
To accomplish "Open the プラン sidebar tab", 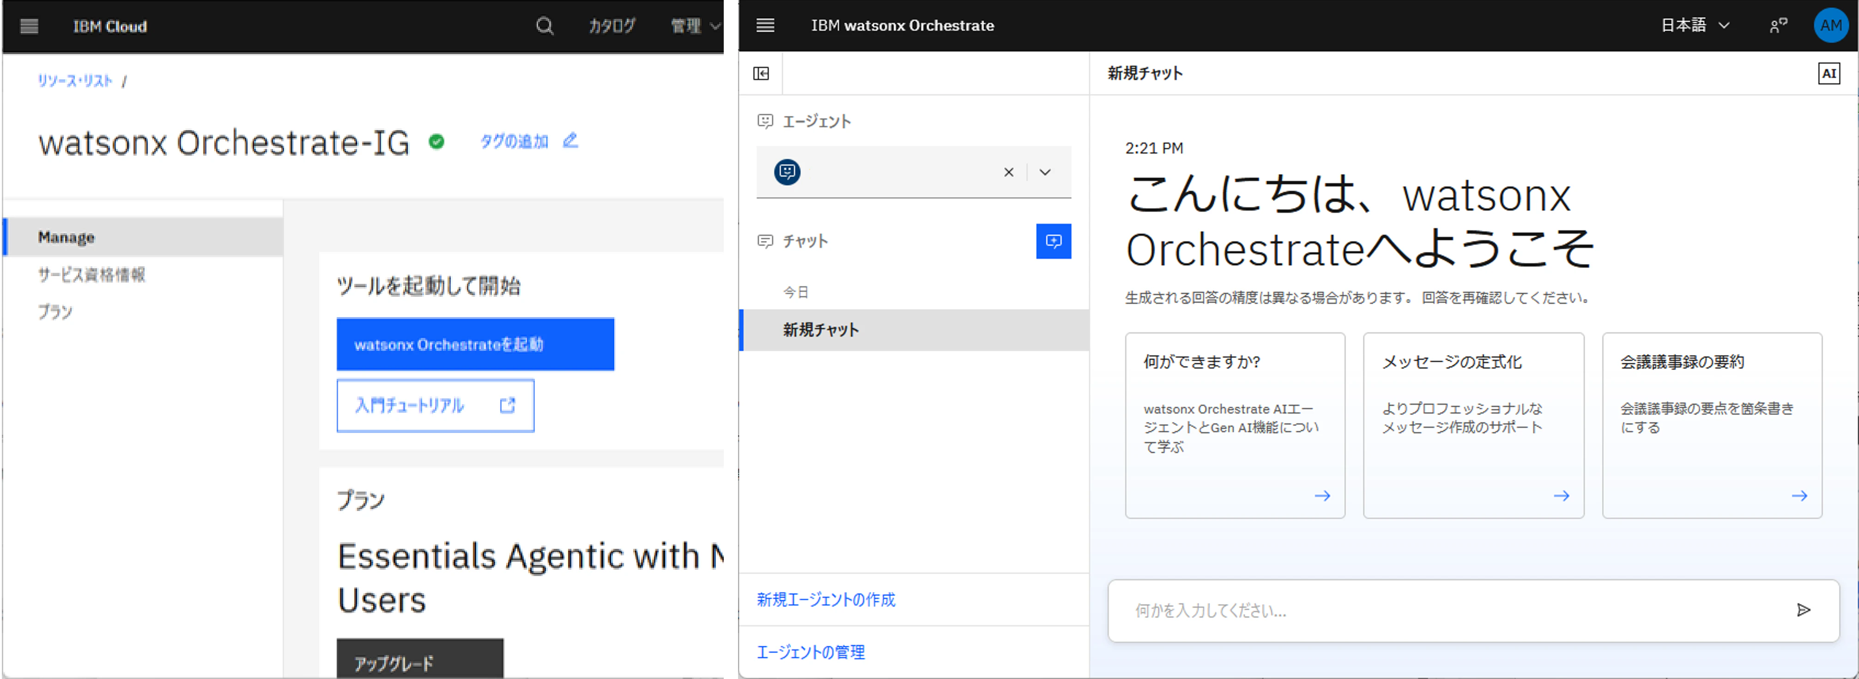I will pos(55,312).
